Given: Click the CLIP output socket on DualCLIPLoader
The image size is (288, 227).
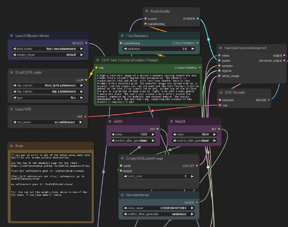Looking at the screenshot, I should (86, 80).
